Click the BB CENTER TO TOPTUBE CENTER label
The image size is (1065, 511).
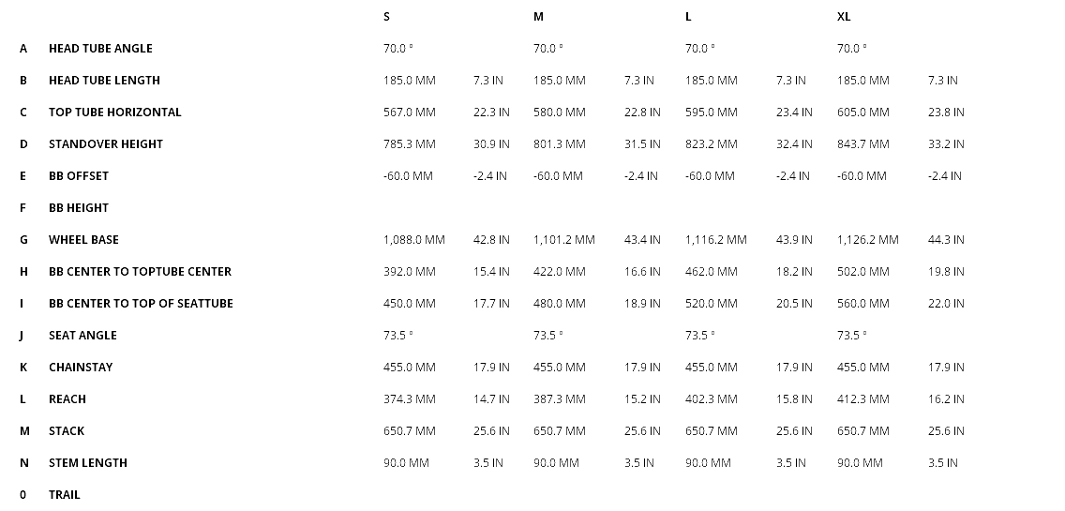click(x=140, y=272)
